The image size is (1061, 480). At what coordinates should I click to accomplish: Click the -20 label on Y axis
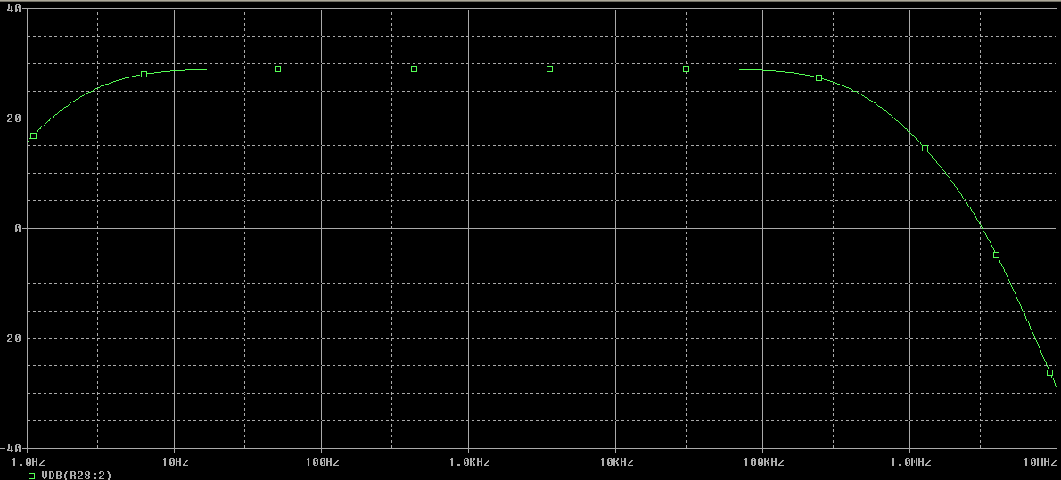pos(12,338)
